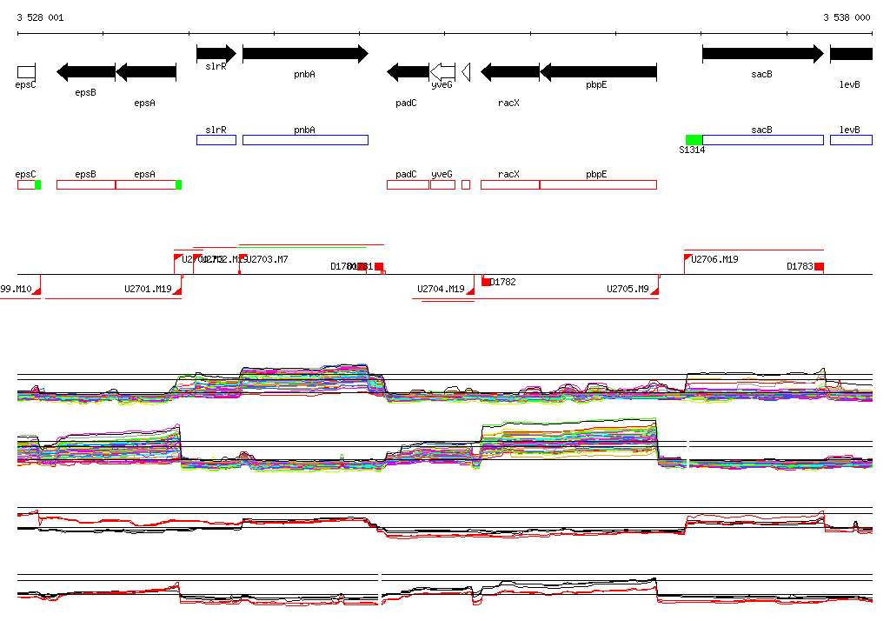This screenshot has height=621, width=890.
Task: Click green square at end of red epsA box
Action: coord(179,184)
